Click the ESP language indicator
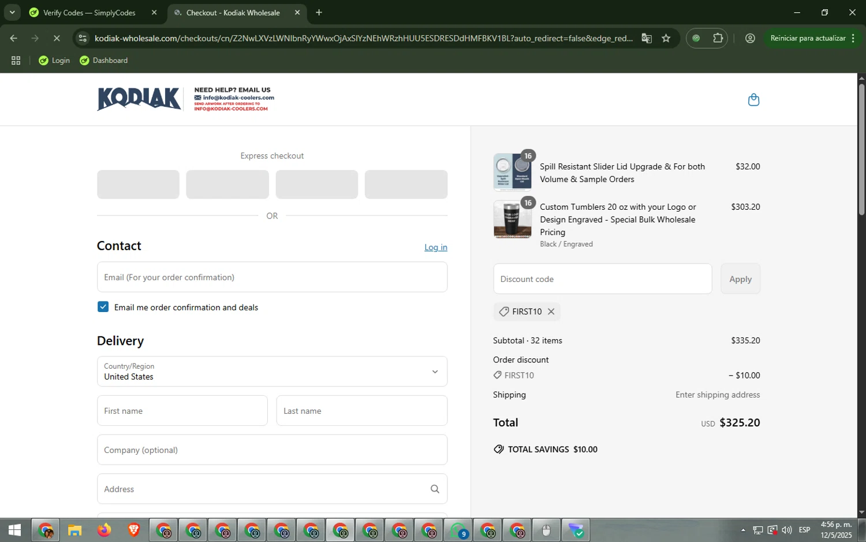The height and width of the screenshot is (542, 866). pos(804,530)
